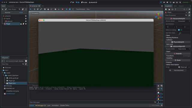Open node documentation icon beside Player
The height and width of the screenshot is (108, 192).
point(189,12)
